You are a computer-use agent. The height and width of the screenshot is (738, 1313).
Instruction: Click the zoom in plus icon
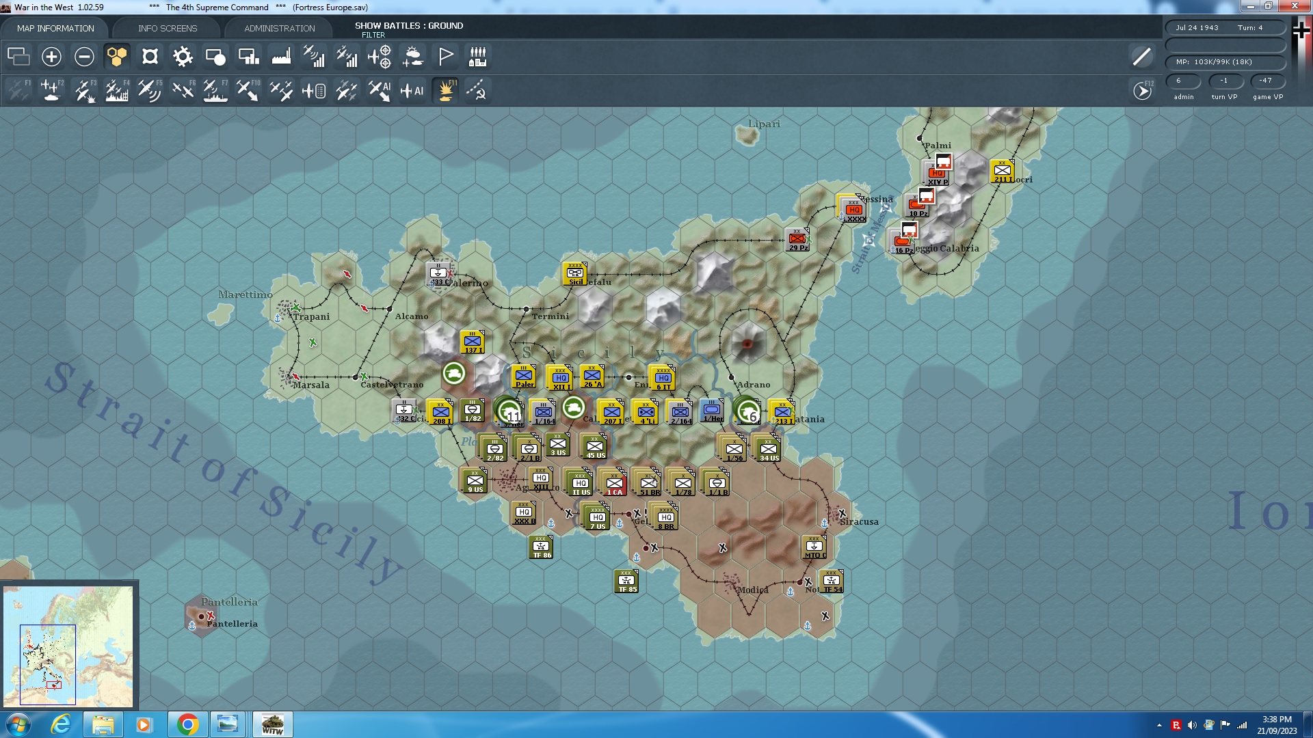tap(51, 57)
